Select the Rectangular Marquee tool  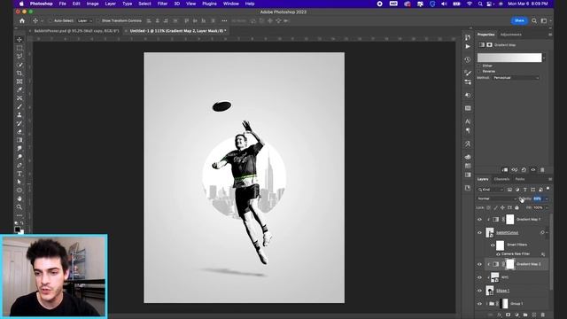click(x=19, y=48)
